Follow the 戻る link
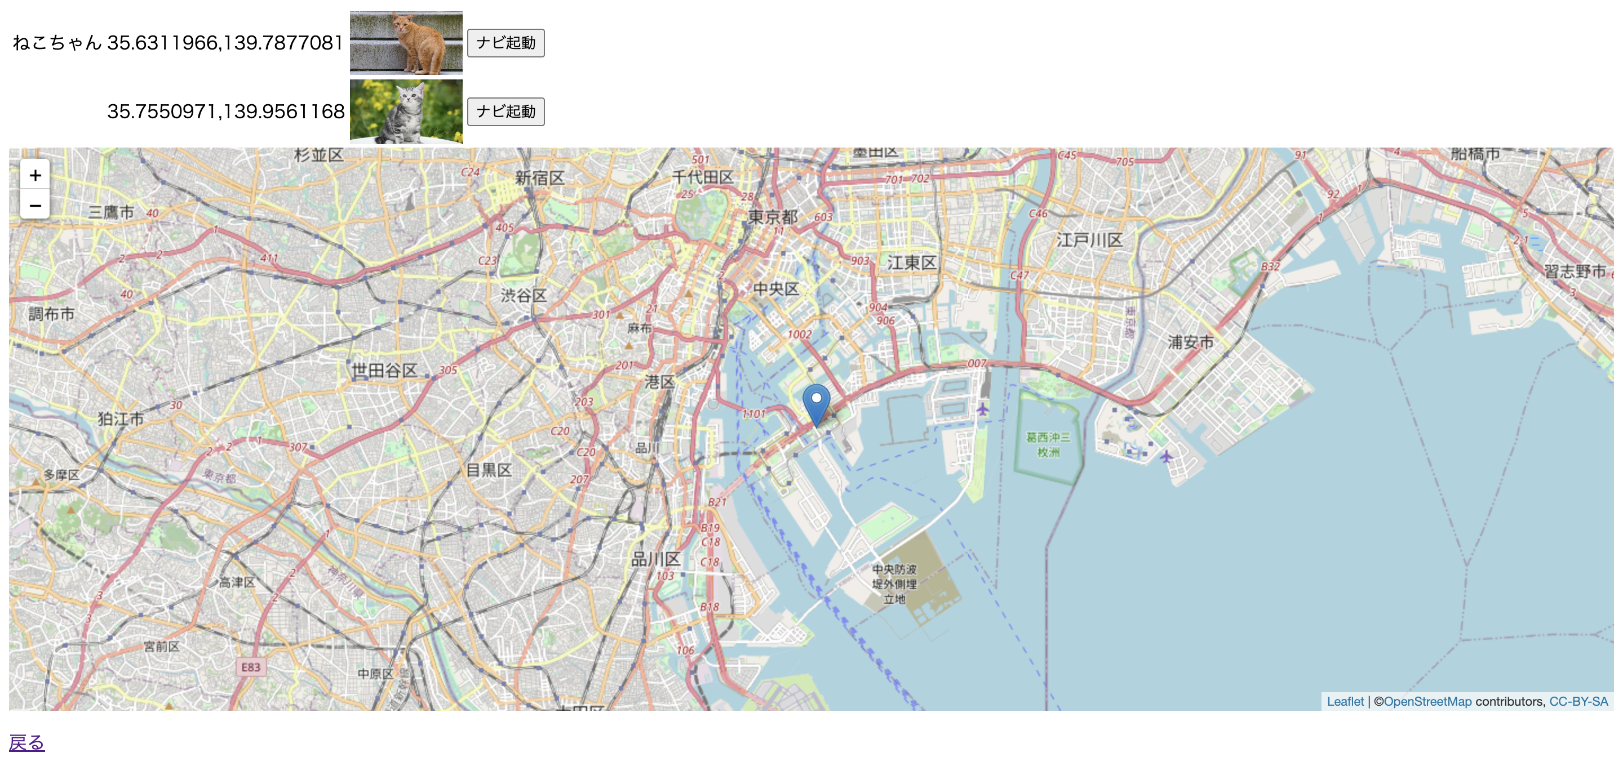This screenshot has height=775, width=1623. (x=26, y=743)
